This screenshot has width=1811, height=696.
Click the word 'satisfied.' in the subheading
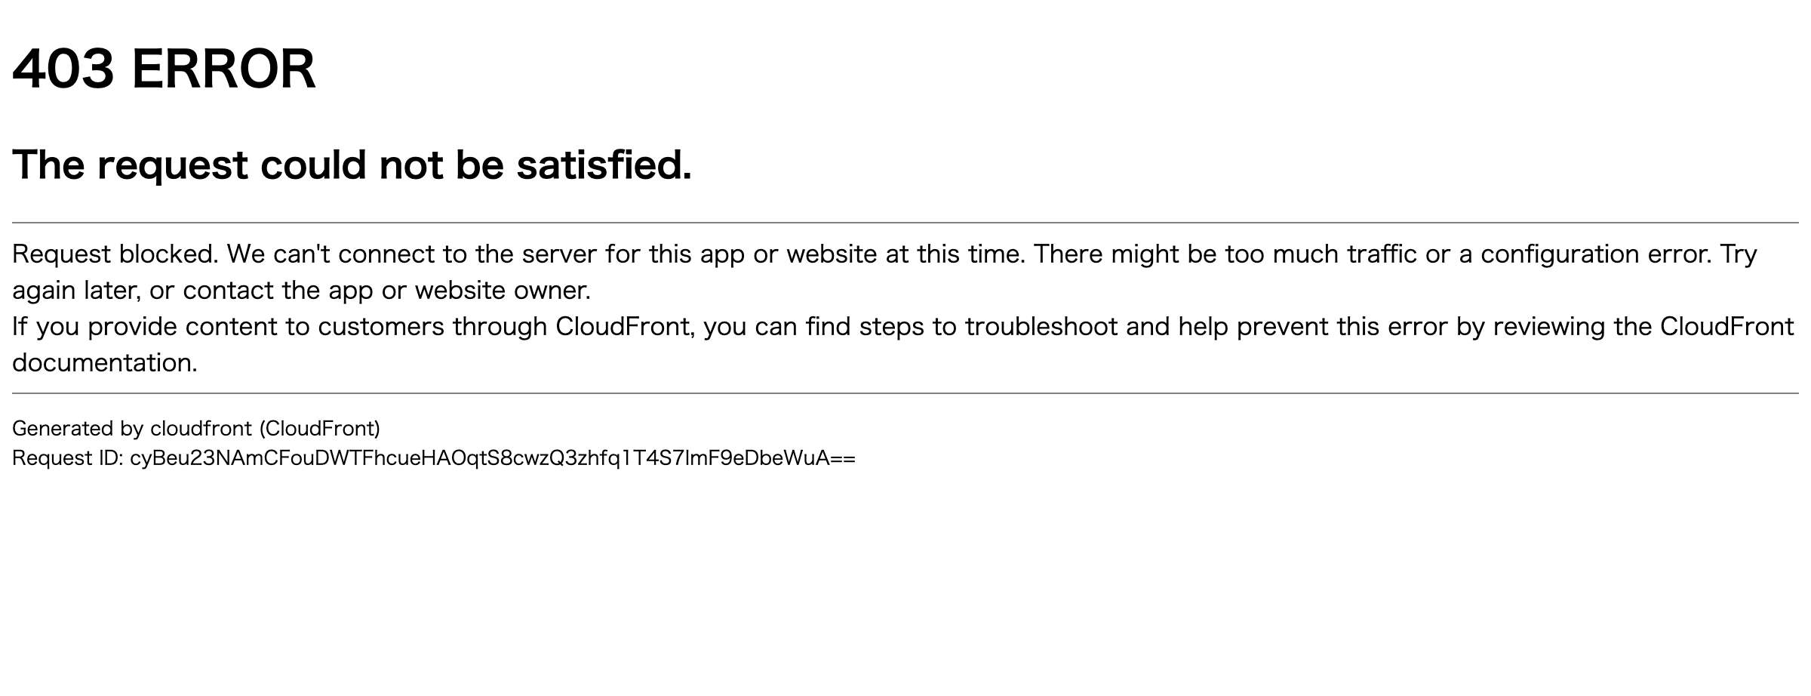(x=604, y=165)
